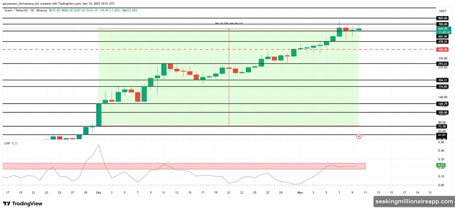Click the green 634.29 current price label

click(442, 29)
